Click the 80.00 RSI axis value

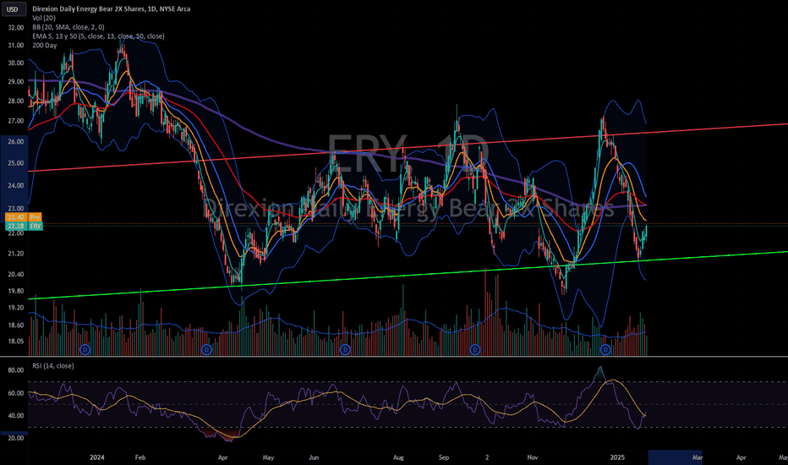tap(16, 370)
